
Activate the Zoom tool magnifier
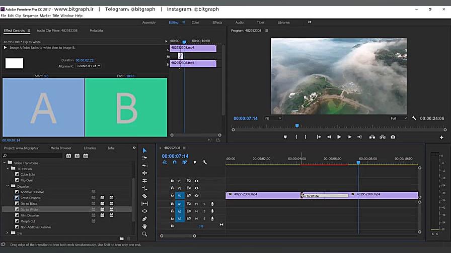(x=144, y=234)
